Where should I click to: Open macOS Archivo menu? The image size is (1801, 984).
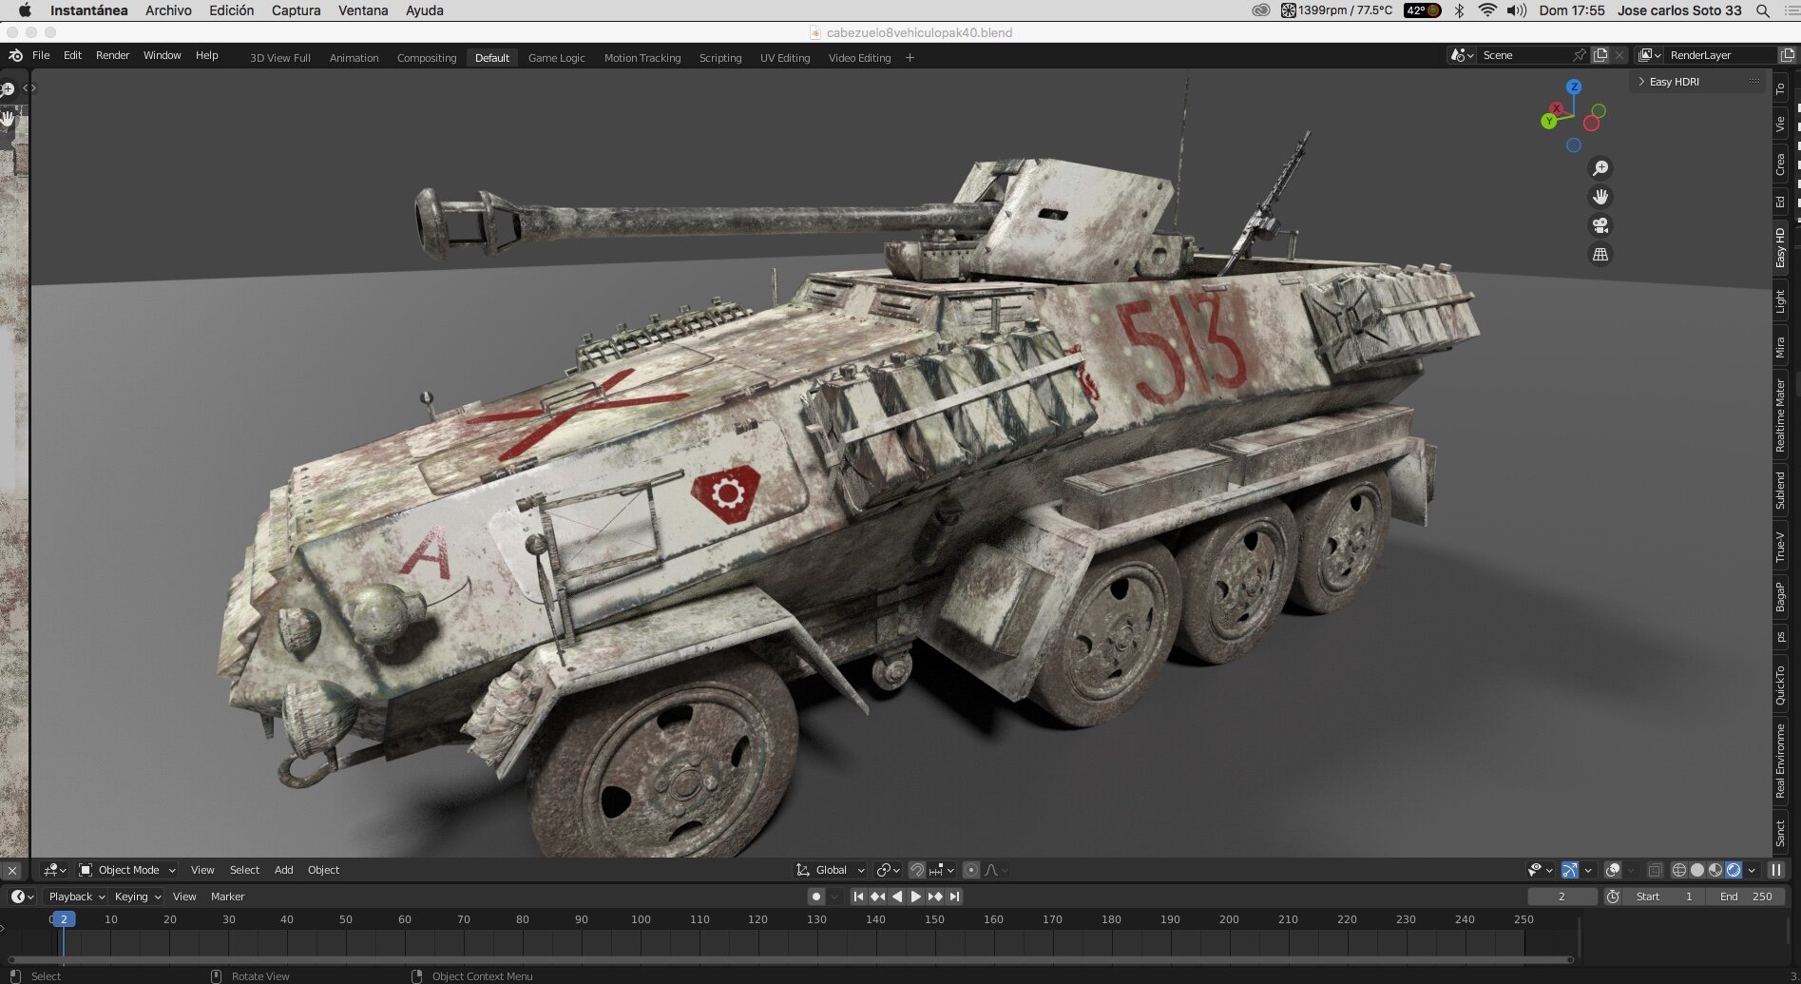point(168,10)
